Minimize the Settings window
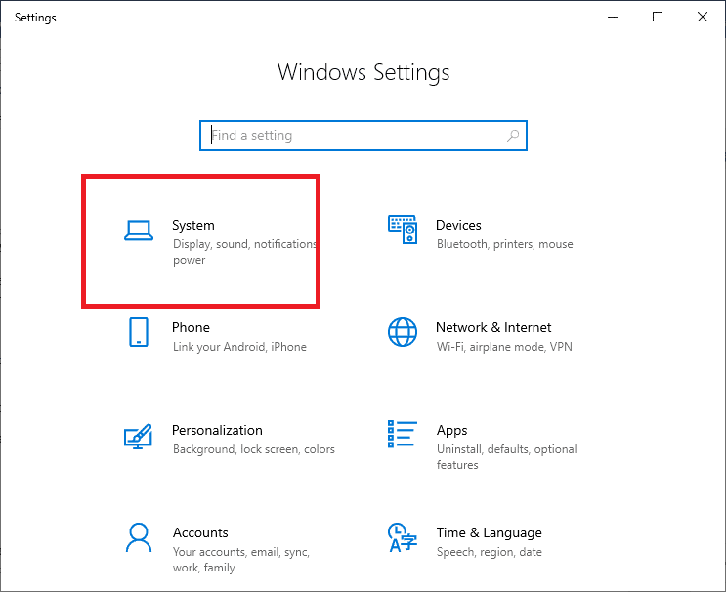The image size is (726, 592). tap(613, 18)
